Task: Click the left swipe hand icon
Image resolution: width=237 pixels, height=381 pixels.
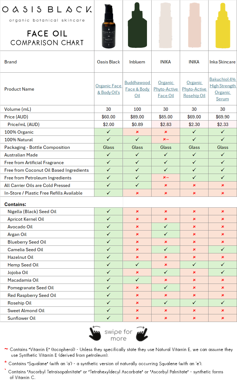Action: [95, 333]
